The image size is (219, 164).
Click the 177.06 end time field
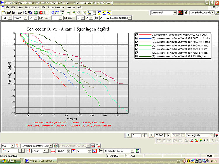tap(37, 151)
